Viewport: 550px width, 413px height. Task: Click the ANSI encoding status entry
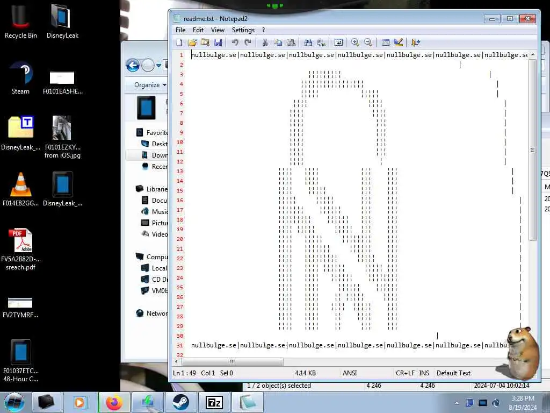(x=350, y=373)
